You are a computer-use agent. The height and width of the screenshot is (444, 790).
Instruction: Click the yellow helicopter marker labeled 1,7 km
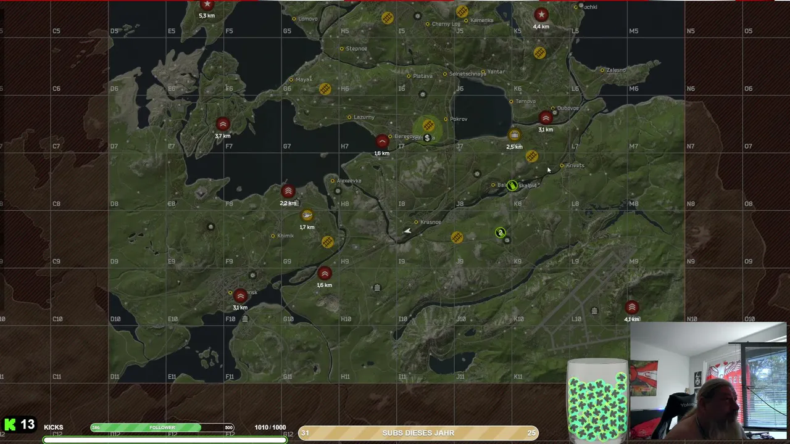tap(307, 215)
